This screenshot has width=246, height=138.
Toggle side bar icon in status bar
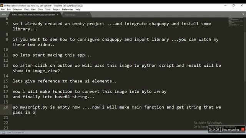pos(3,133)
